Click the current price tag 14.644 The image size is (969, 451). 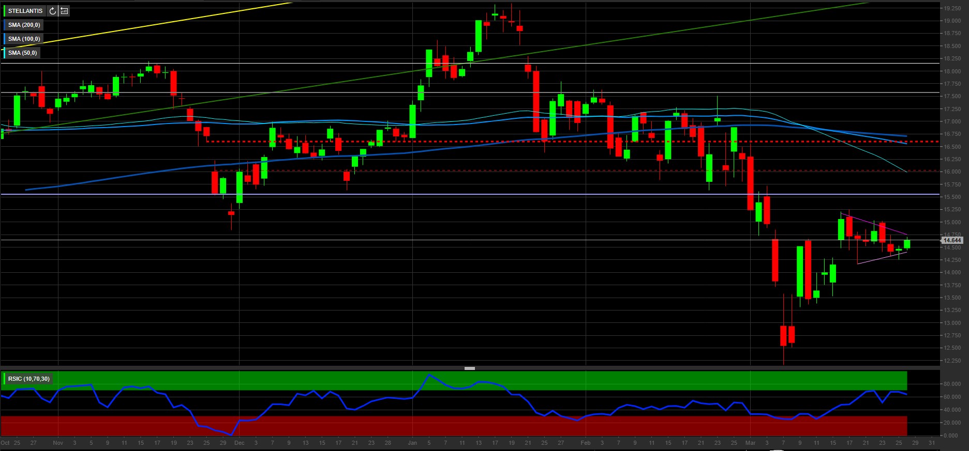point(952,240)
